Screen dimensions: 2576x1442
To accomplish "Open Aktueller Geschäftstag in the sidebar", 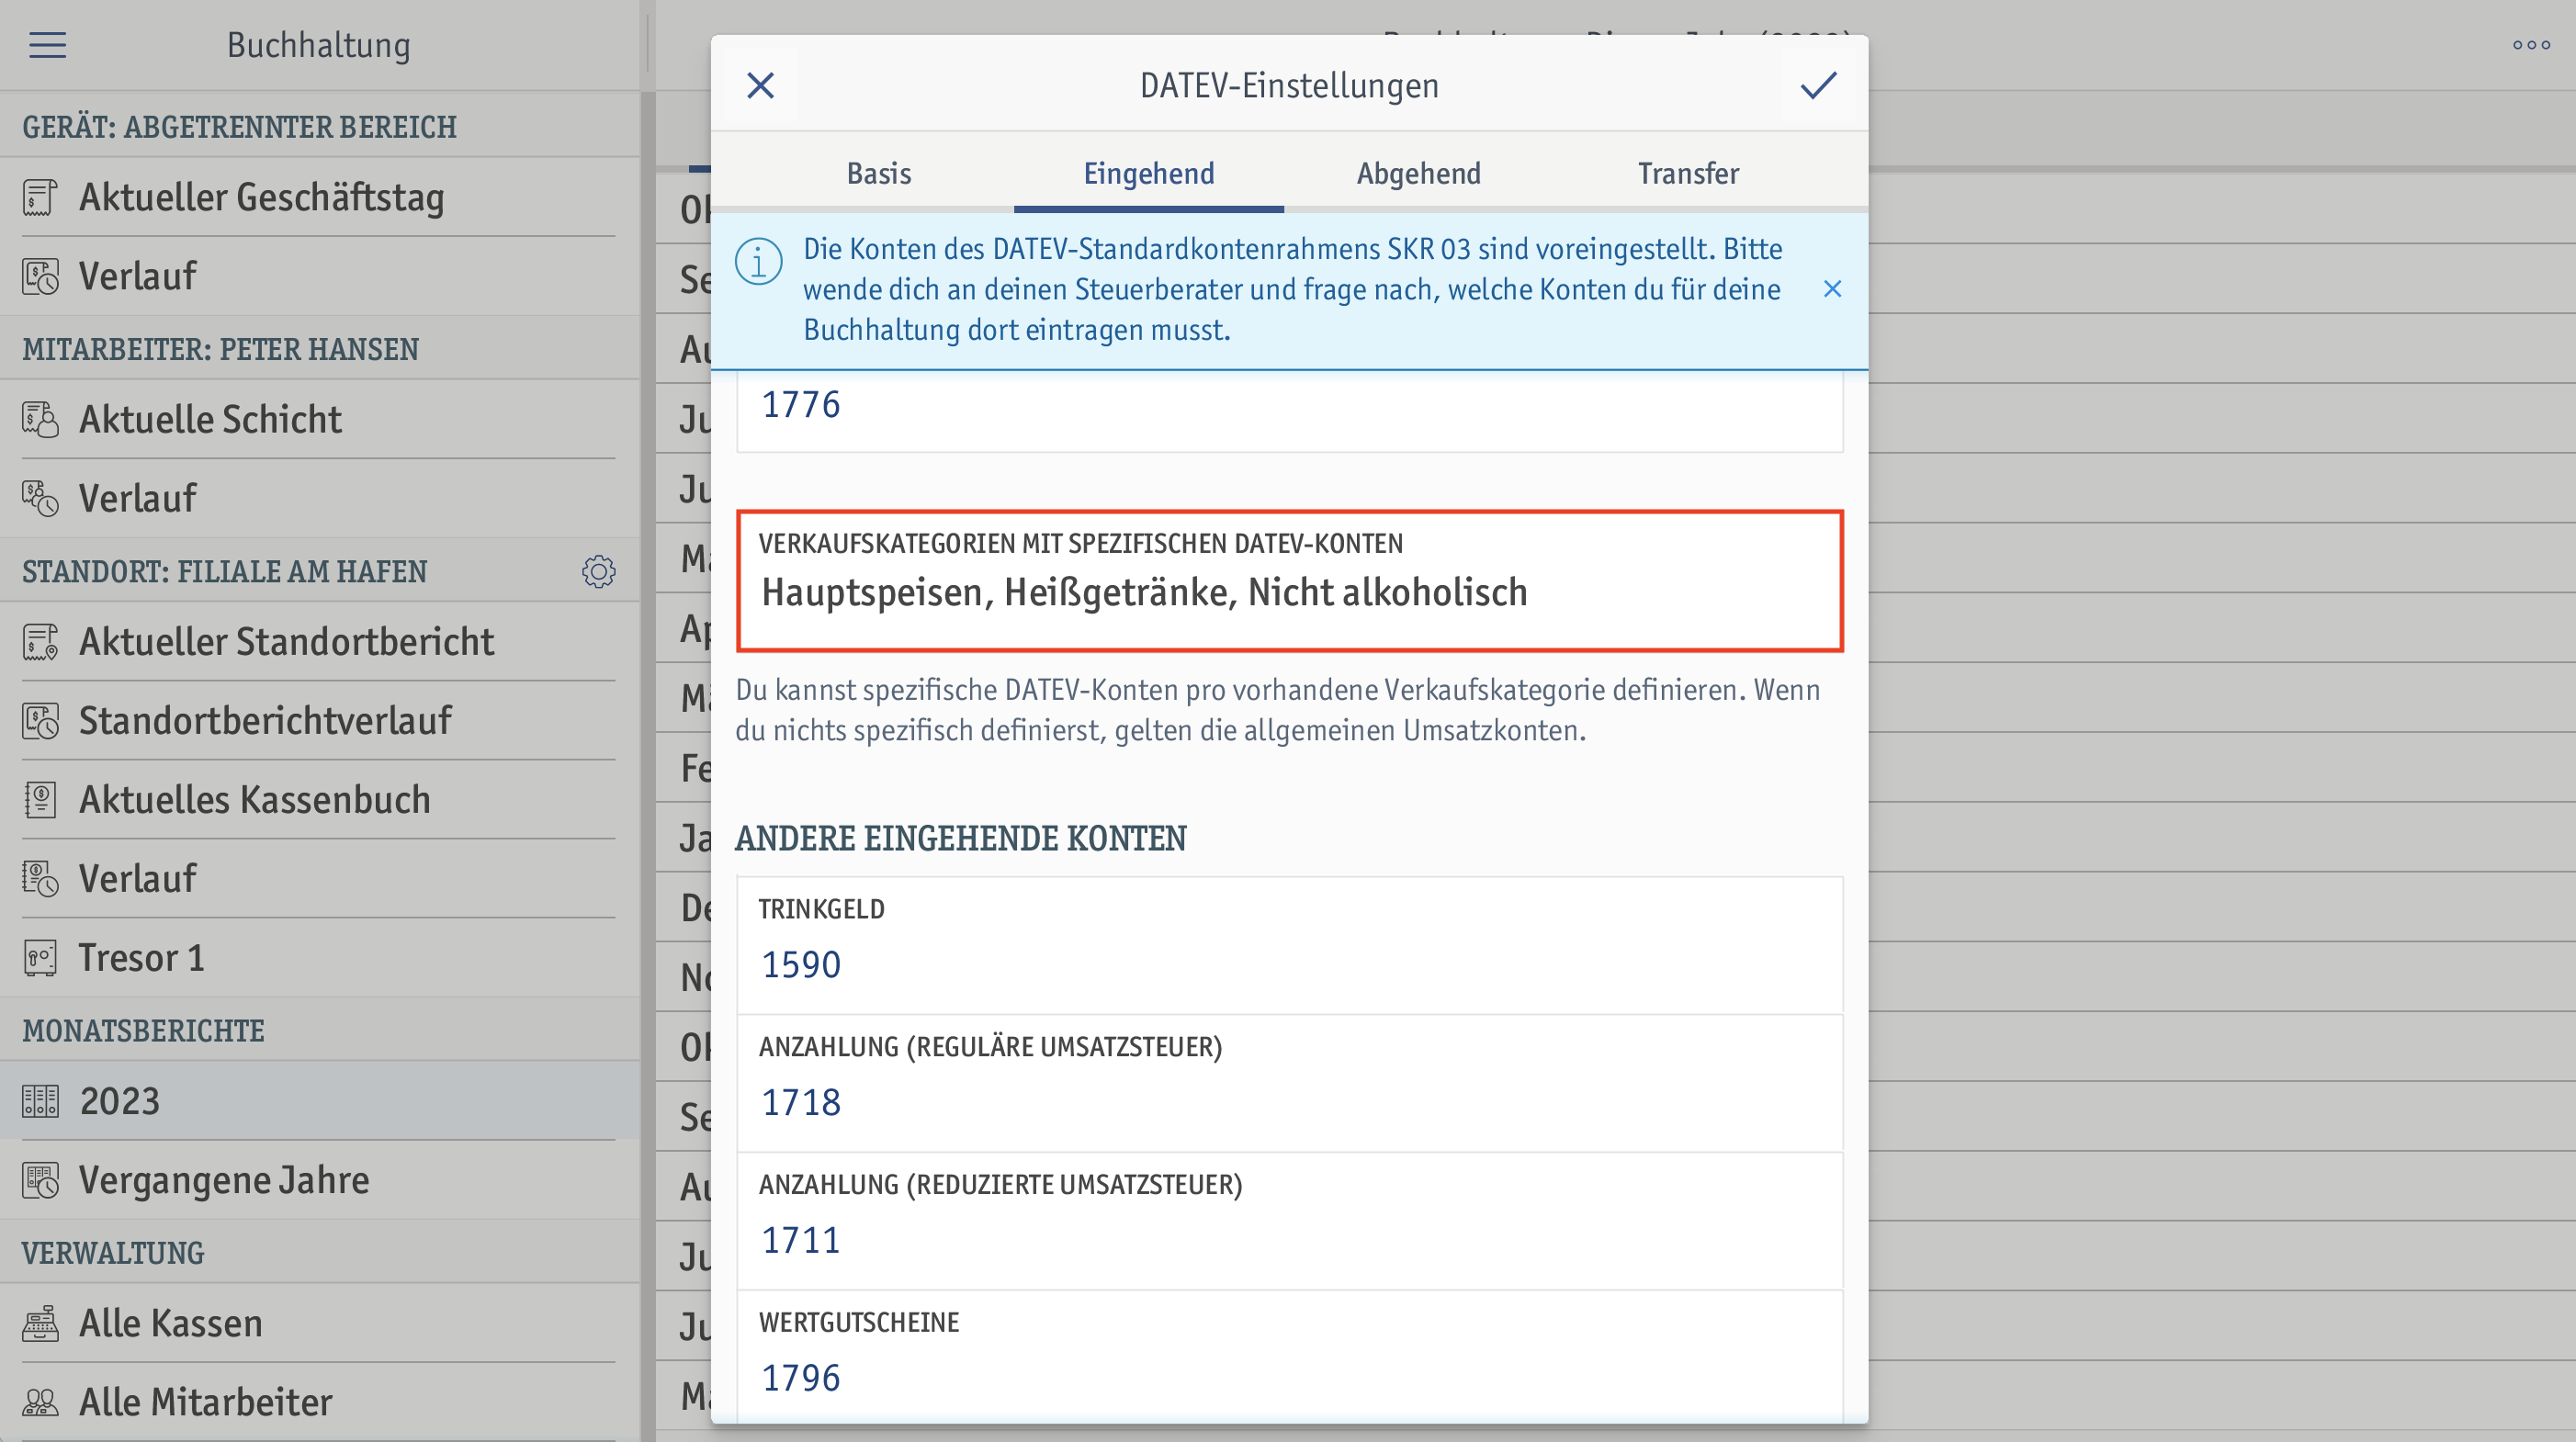I will 320,198.
